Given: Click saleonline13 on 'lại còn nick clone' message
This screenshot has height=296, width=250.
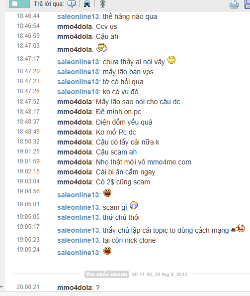Looking at the screenshot, I should (78, 240).
